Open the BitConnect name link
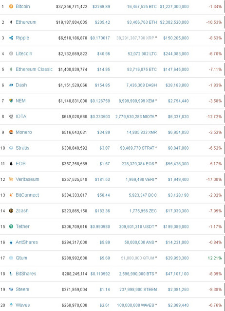The image size is (225, 311). click(x=27, y=195)
